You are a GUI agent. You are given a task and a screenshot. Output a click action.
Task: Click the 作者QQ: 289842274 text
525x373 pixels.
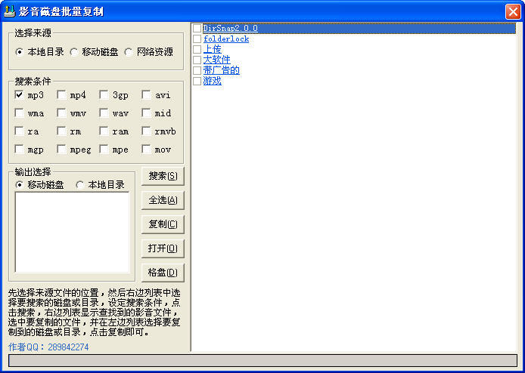pyautogui.click(x=48, y=347)
